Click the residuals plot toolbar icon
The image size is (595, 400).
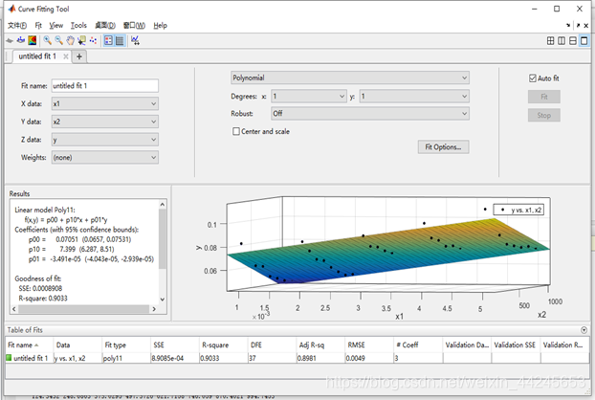point(21,40)
